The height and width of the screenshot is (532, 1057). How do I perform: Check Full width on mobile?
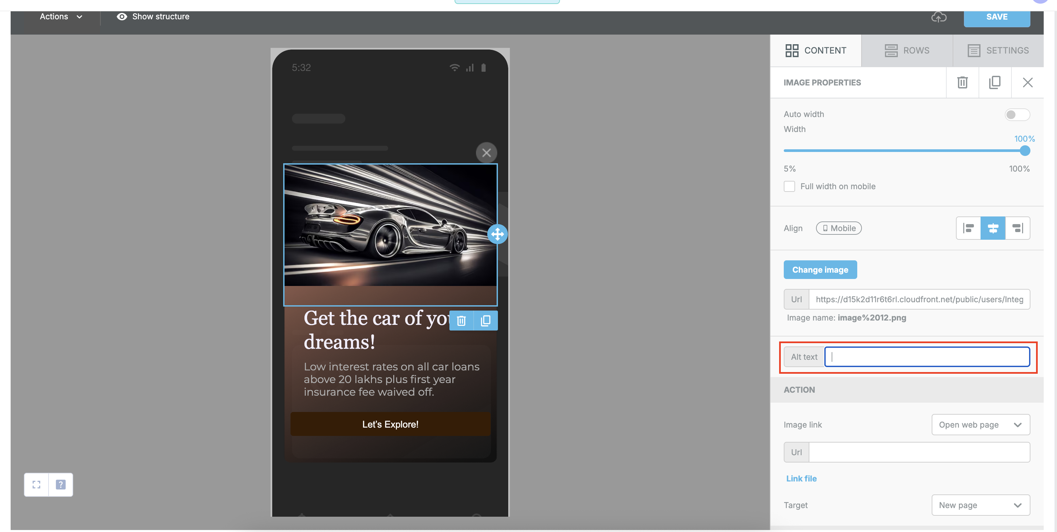coord(789,186)
